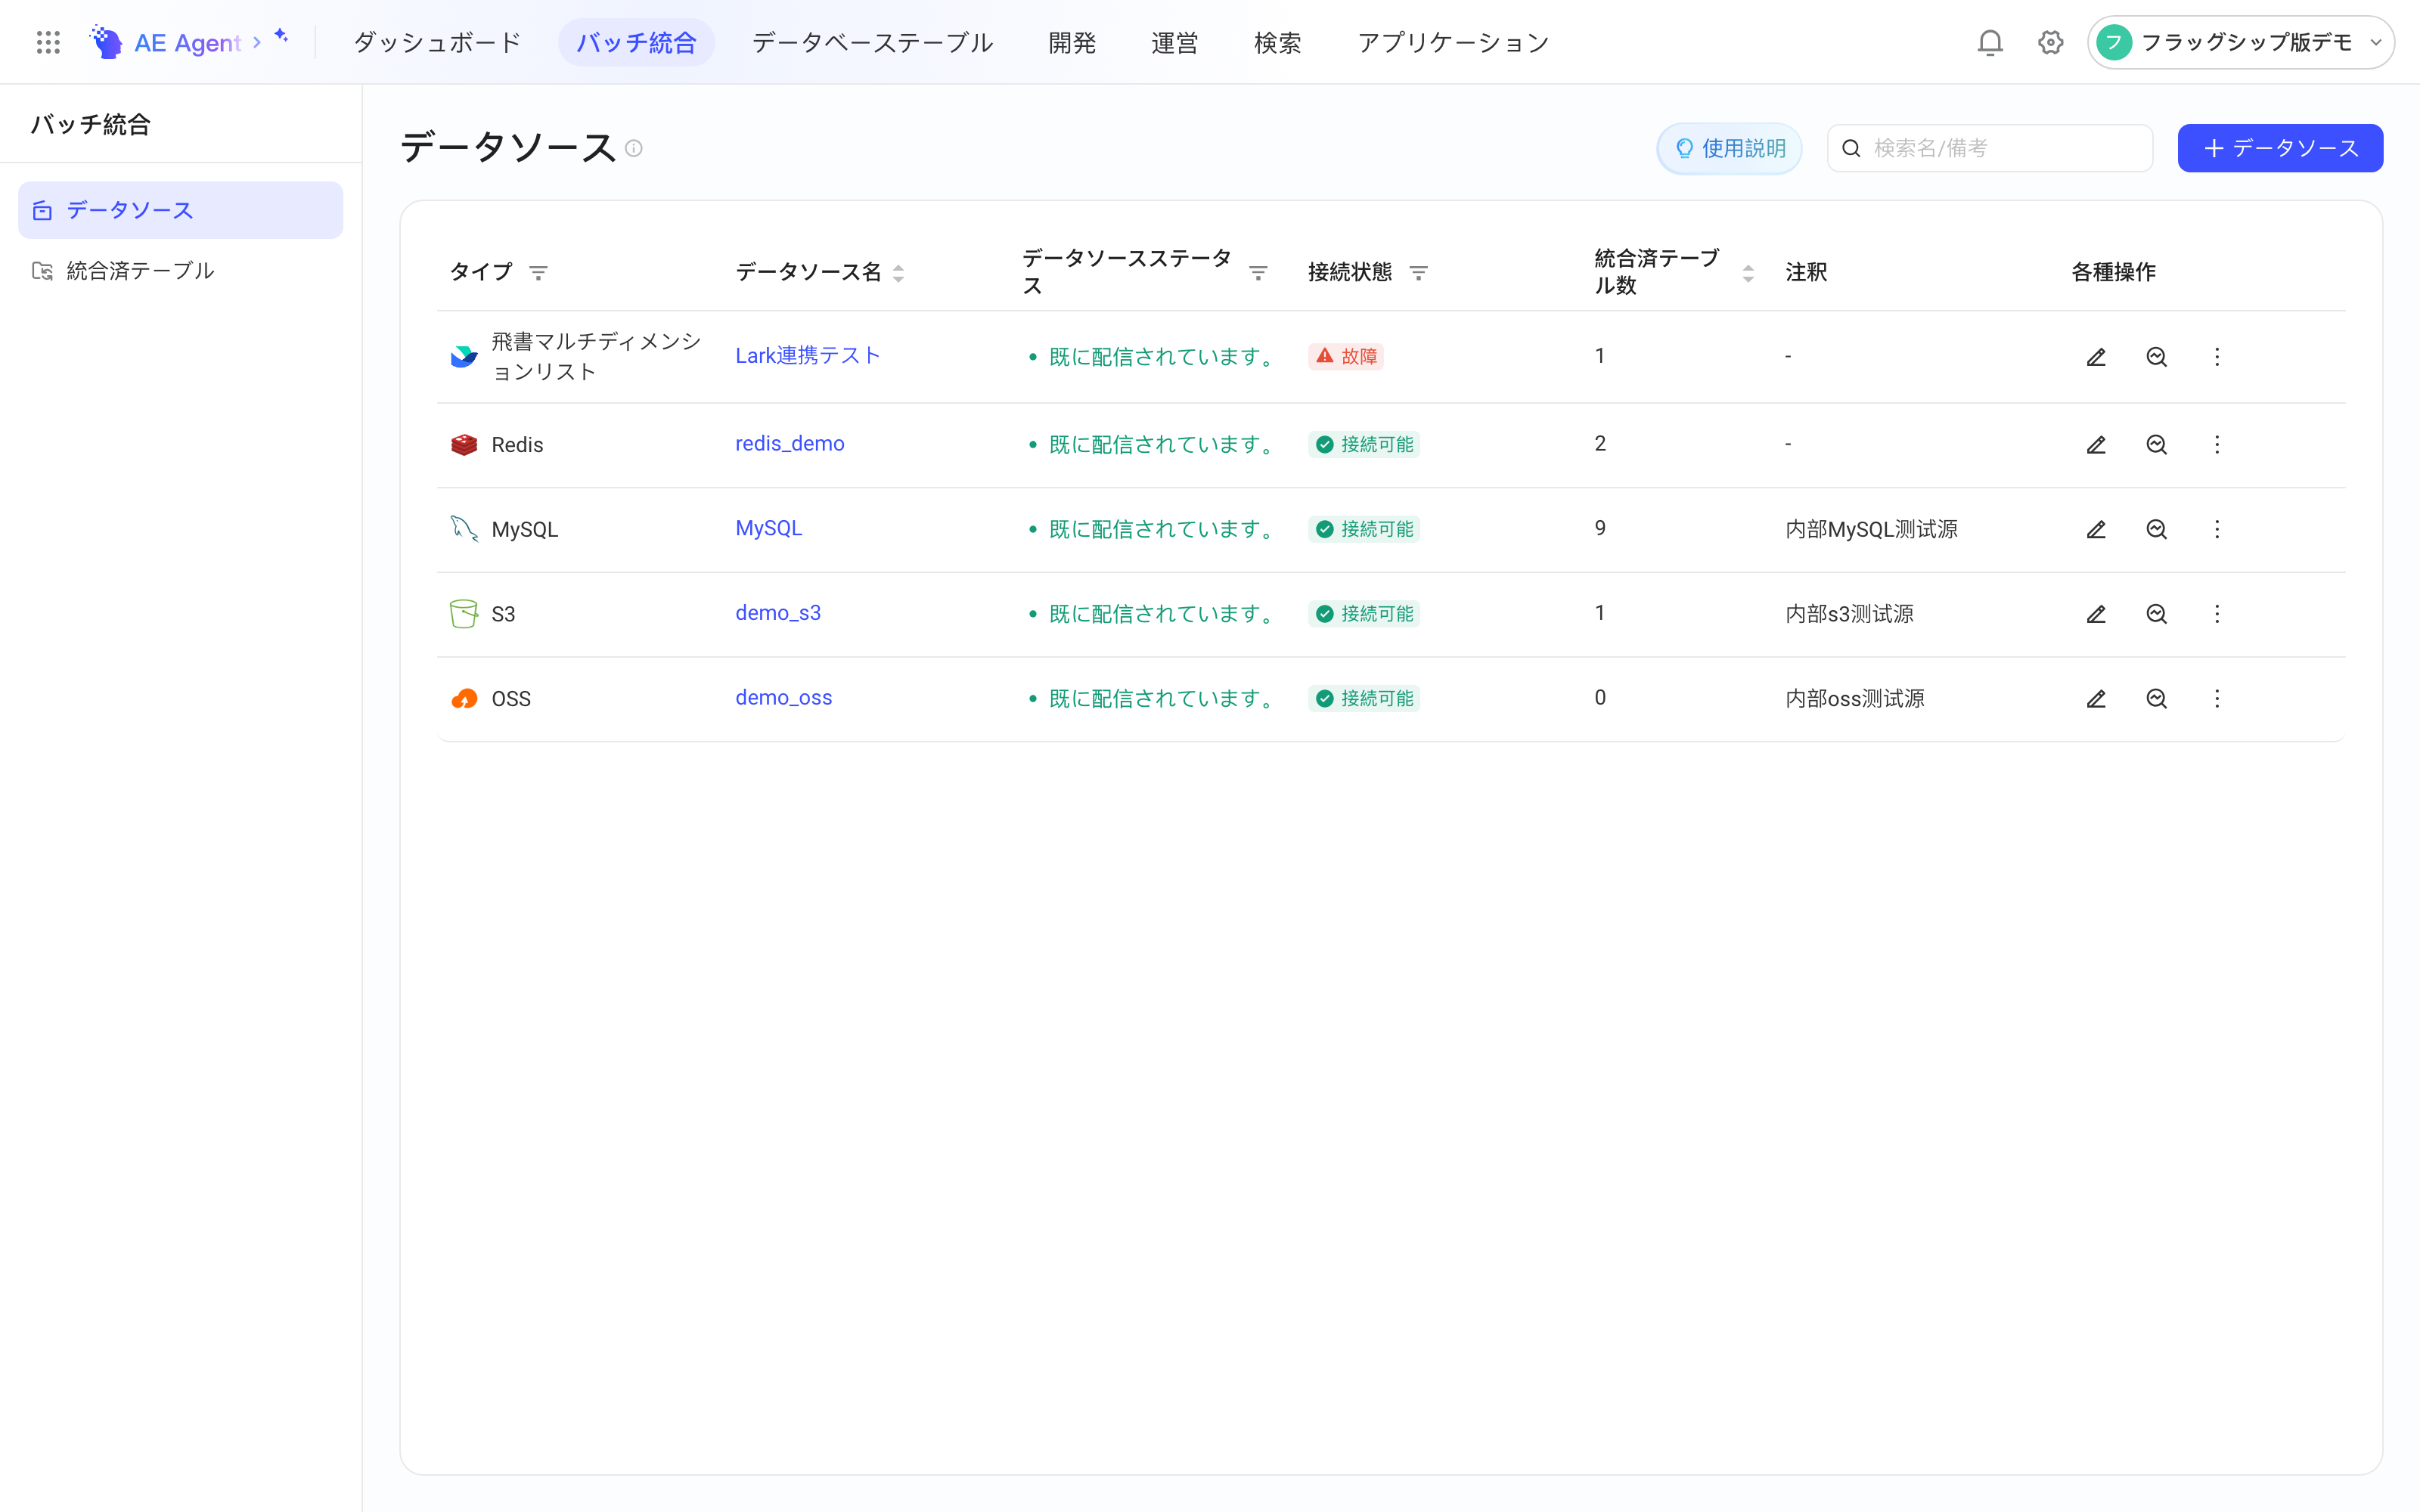Screen dimensions: 2420x1512
Task: Test connection for demo_s3 row
Action: [2157, 614]
